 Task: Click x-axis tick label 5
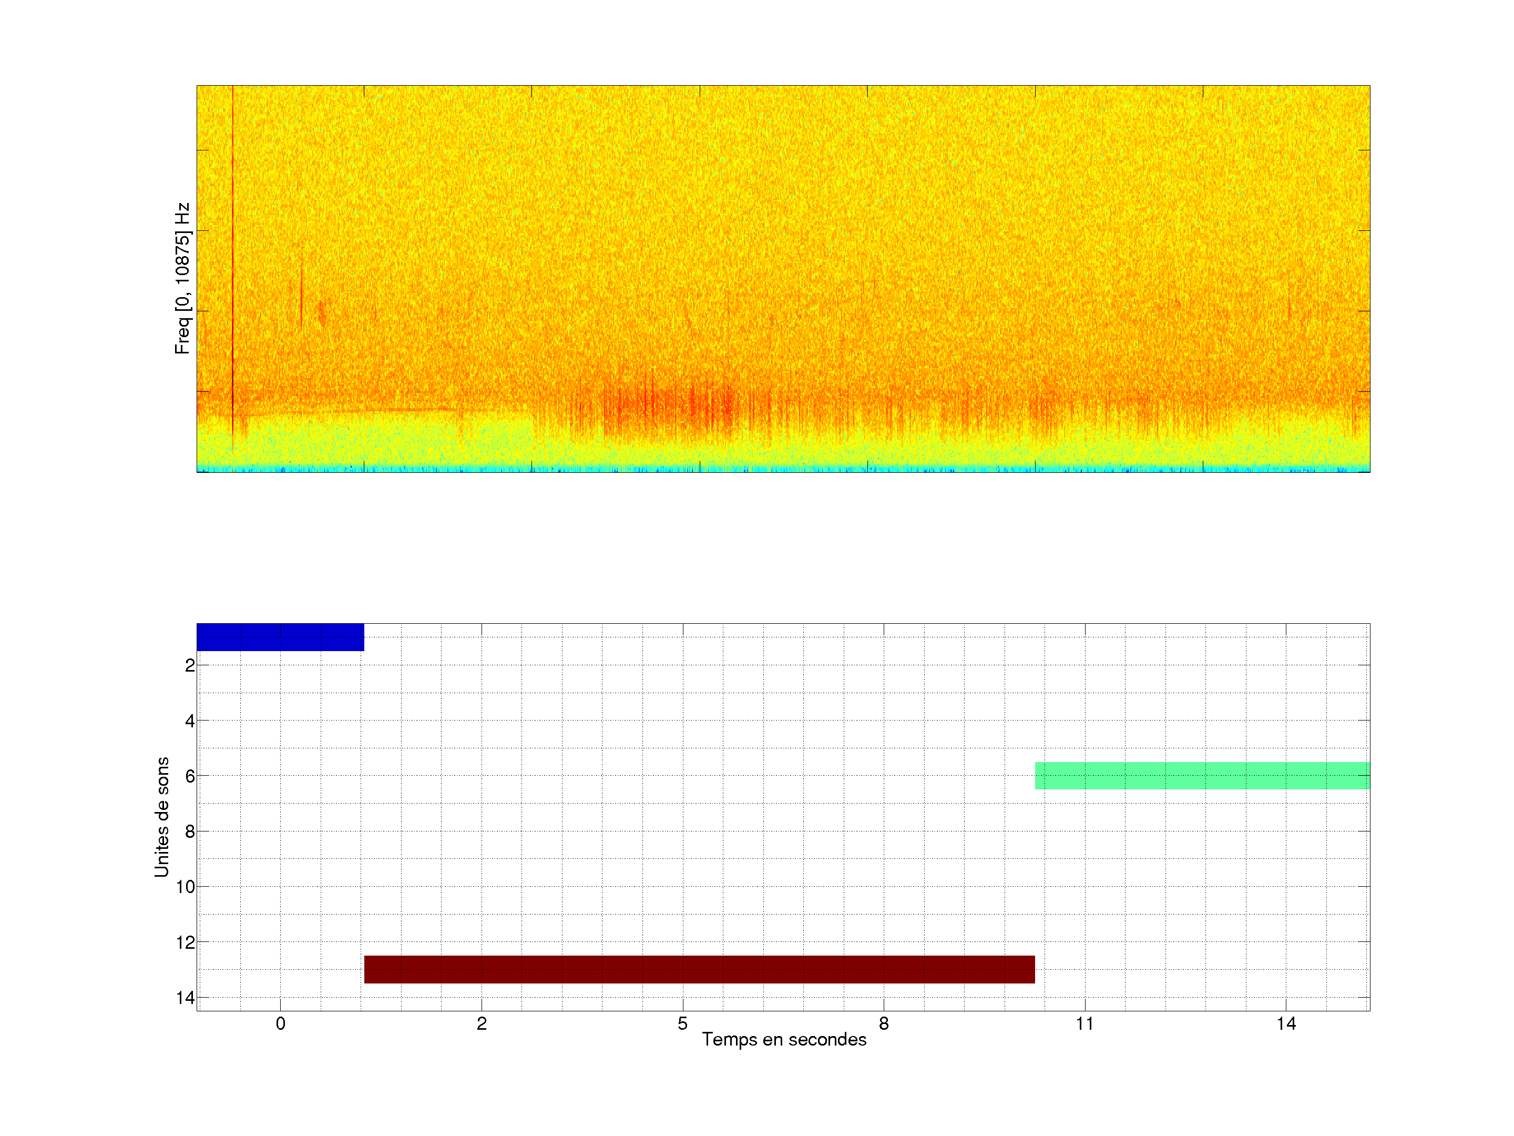pos(682,1023)
